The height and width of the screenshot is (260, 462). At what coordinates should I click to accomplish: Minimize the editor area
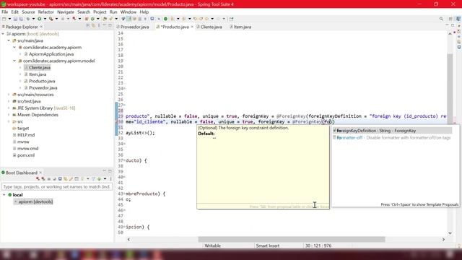point(447,25)
